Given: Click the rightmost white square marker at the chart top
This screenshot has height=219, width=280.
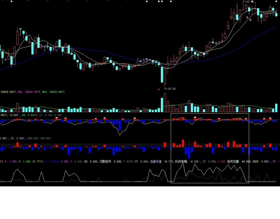Looking at the screenshot, I should coord(171,1).
